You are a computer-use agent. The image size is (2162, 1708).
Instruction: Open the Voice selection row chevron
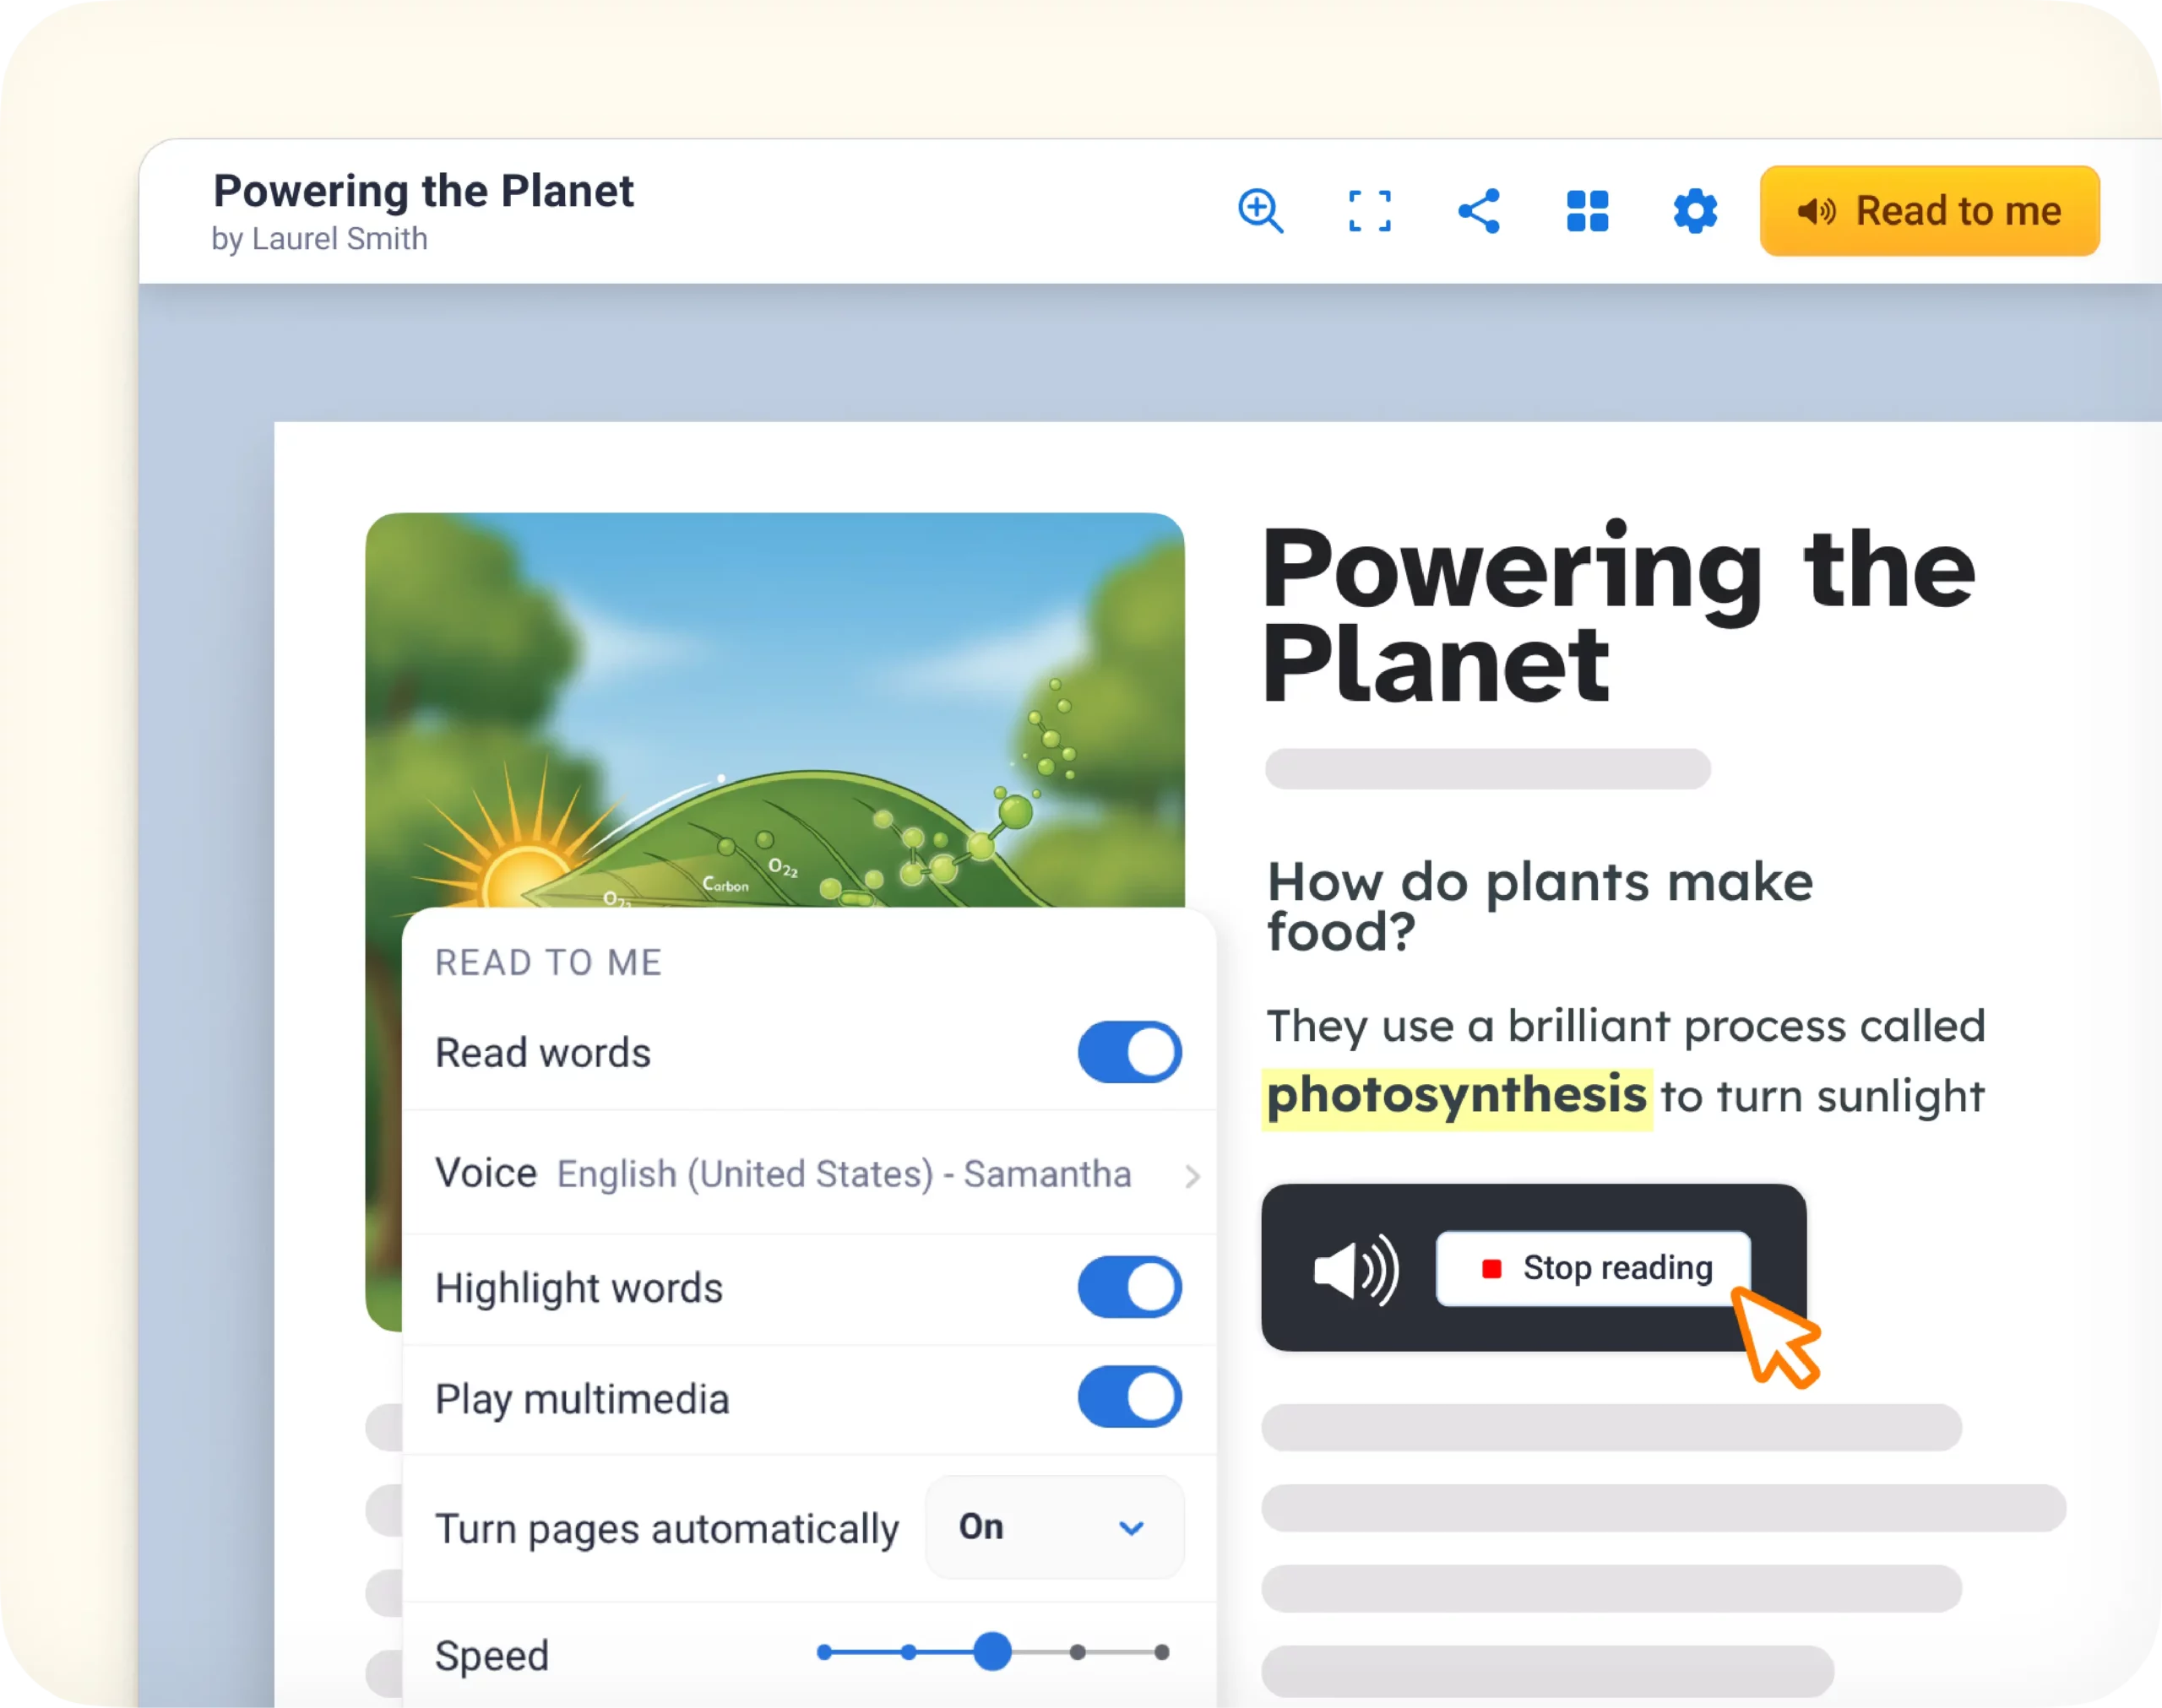(1191, 1176)
